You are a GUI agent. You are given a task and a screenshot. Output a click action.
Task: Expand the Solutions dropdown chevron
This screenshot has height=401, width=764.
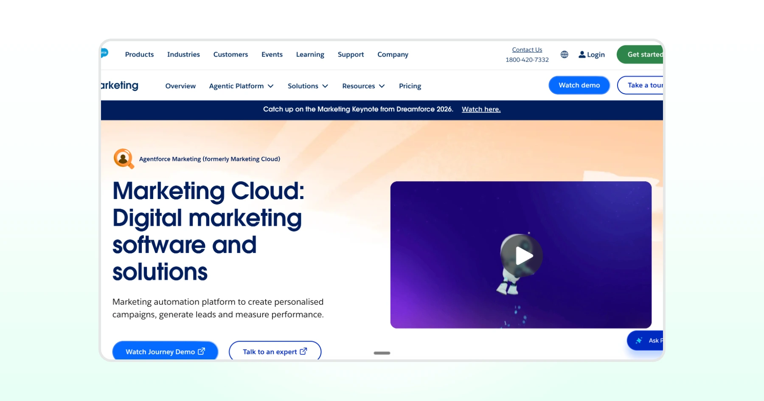coord(325,86)
